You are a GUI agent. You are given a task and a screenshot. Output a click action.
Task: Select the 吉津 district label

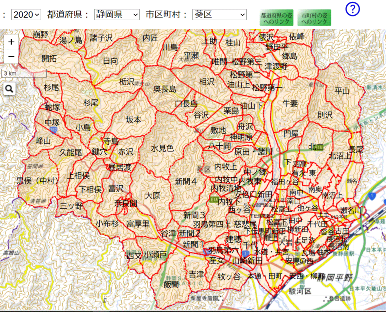196,274
